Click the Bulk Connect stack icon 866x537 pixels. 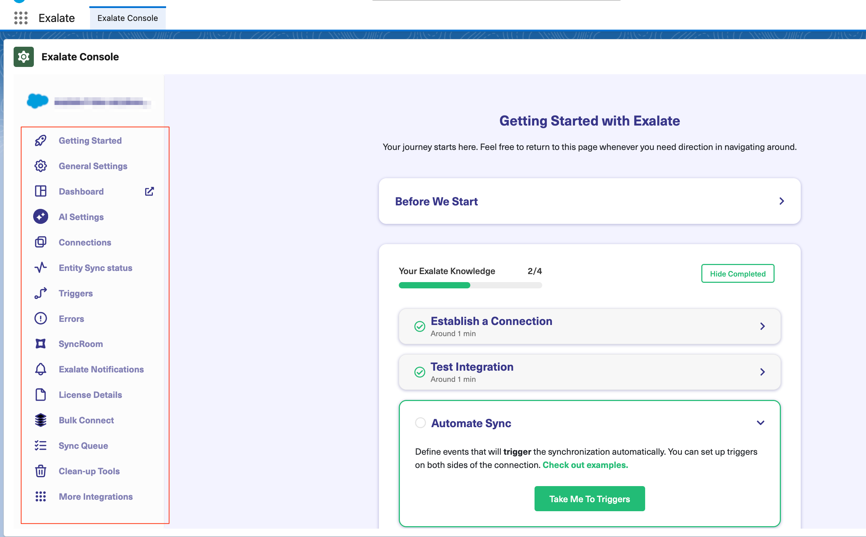point(40,420)
